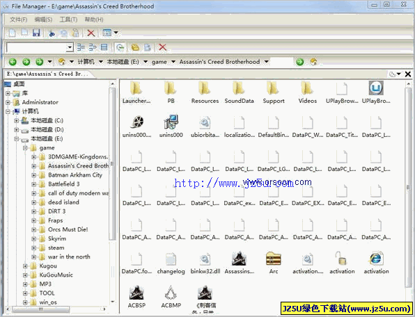Click the view mode grid icon

pos(107,33)
